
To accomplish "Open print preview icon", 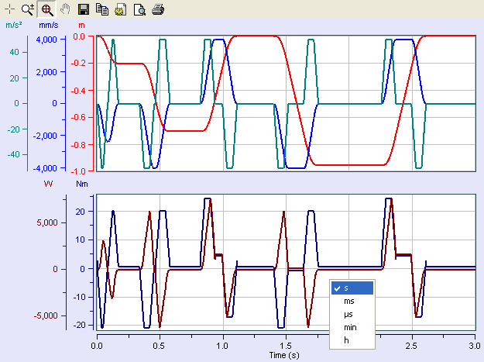I will point(139,9).
